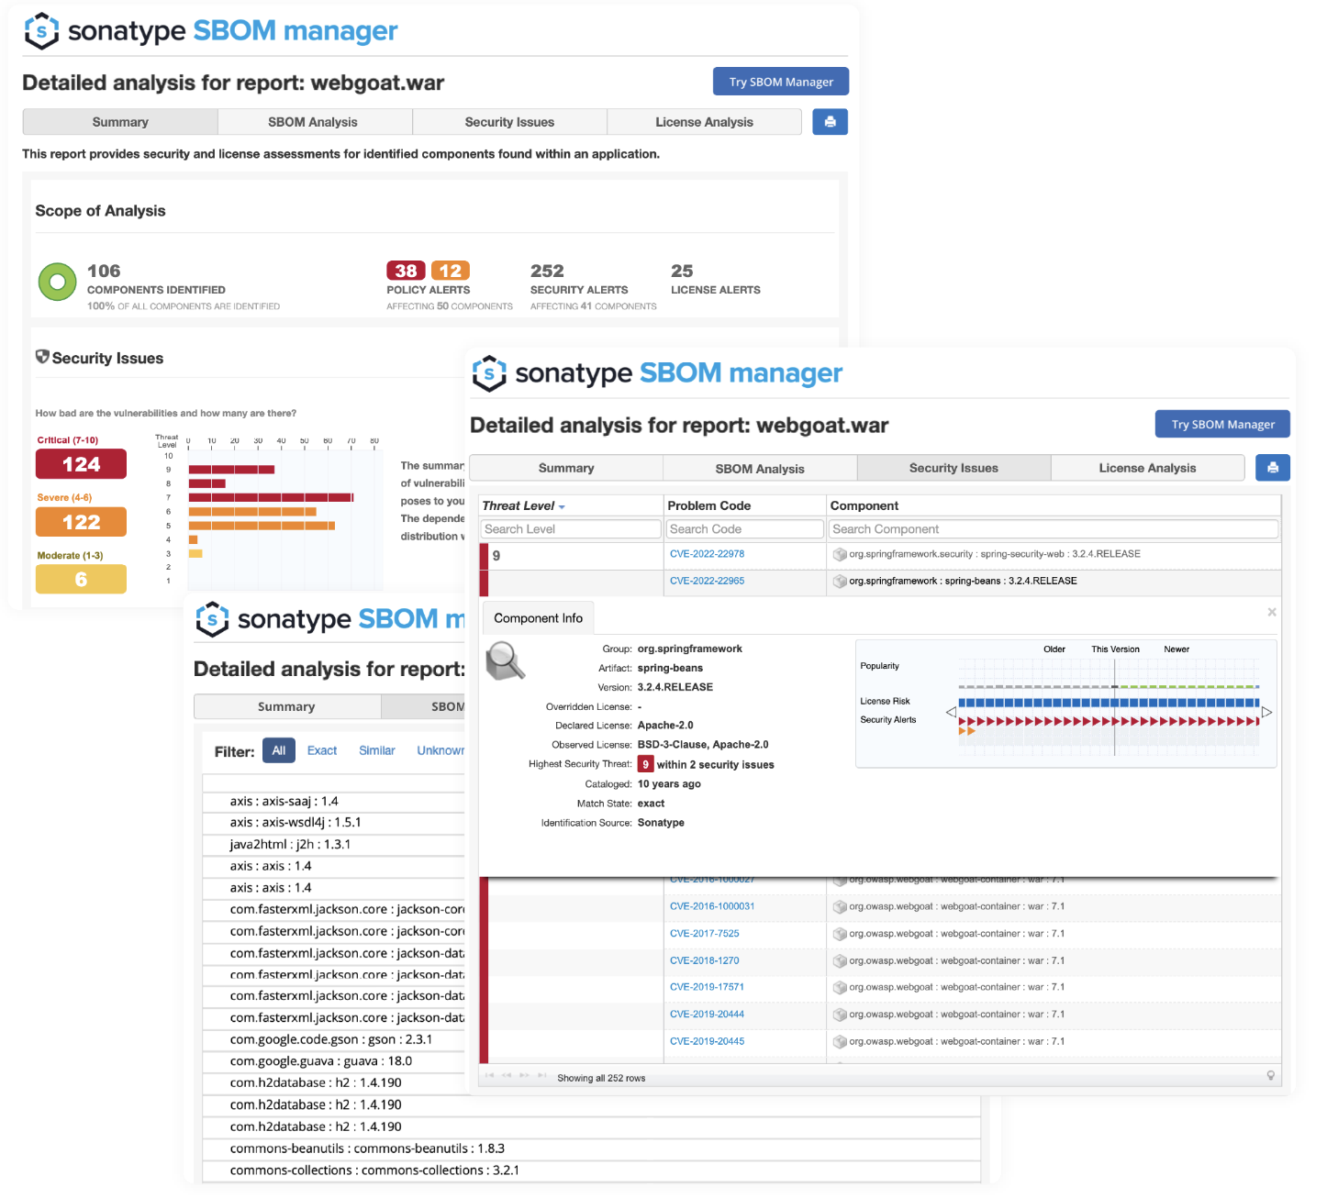Click the timeline's left arrow for older versions
Screen dimensions: 1327x1198
point(951,712)
